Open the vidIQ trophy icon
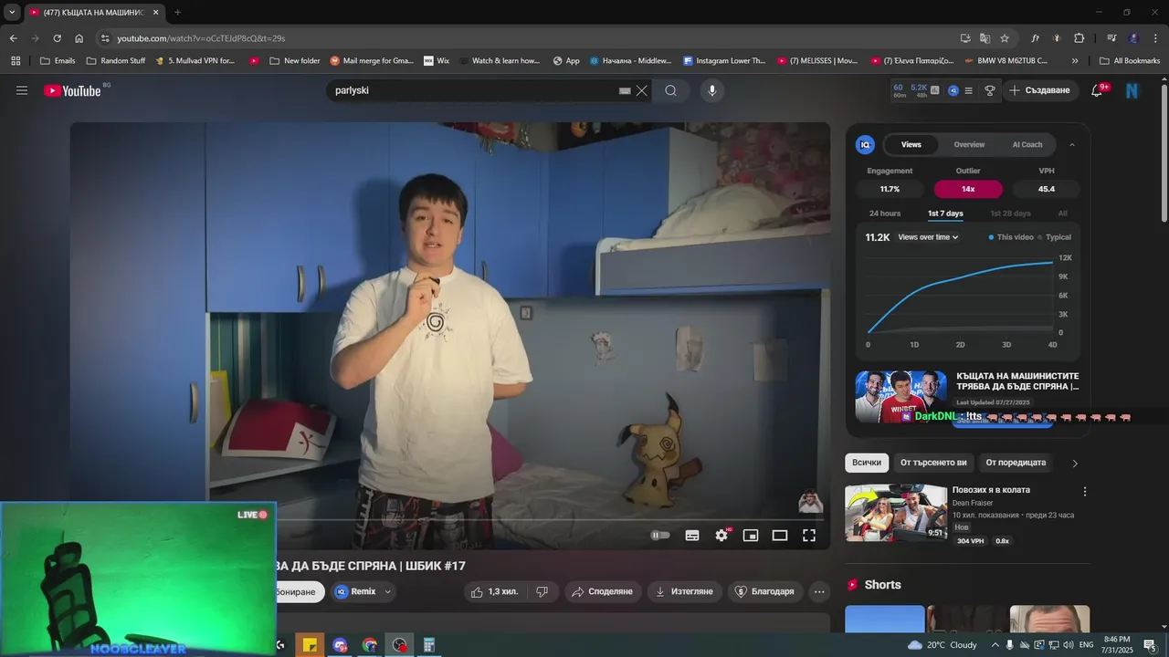Image resolution: width=1169 pixels, height=657 pixels. (989, 90)
